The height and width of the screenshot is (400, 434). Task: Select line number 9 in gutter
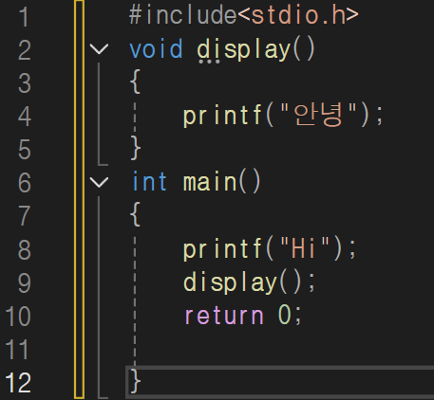[x=25, y=282]
